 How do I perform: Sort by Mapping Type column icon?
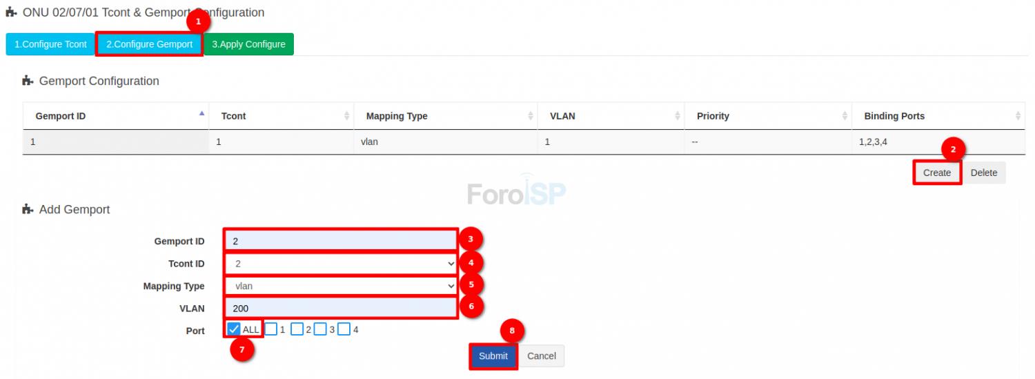pyautogui.click(x=530, y=116)
